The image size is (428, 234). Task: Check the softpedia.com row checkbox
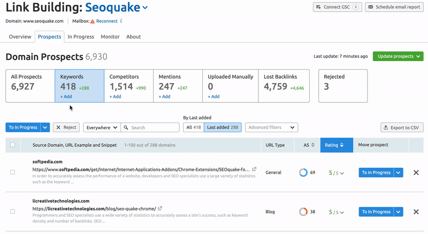pos(12,172)
